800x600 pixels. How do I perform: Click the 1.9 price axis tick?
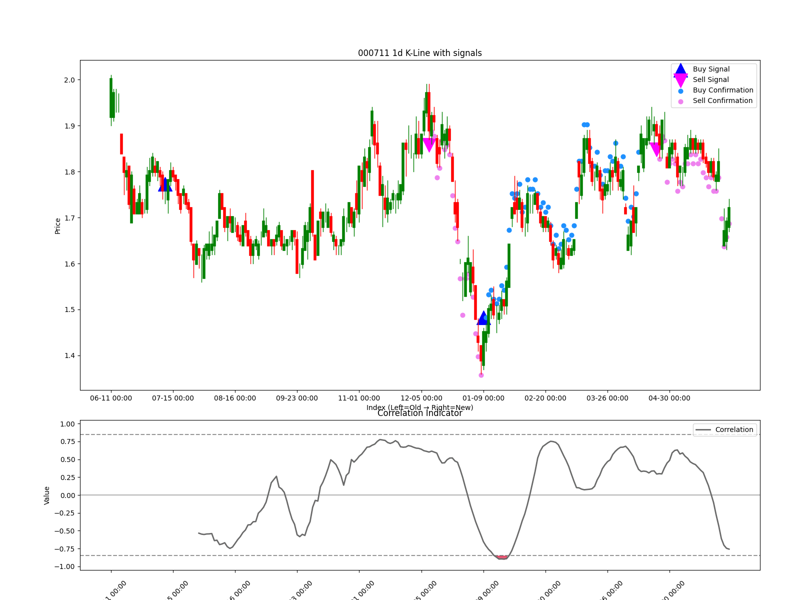[69, 126]
